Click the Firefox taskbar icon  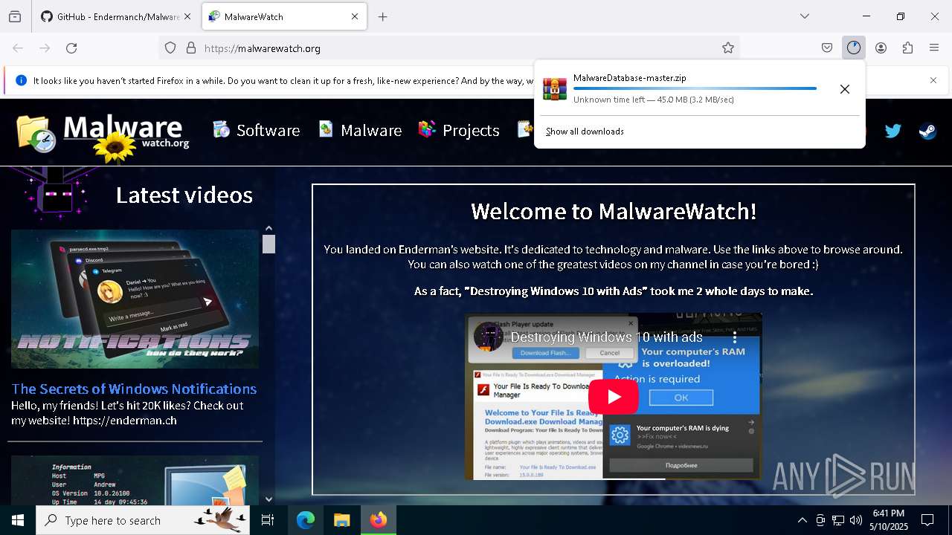click(379, 520)
